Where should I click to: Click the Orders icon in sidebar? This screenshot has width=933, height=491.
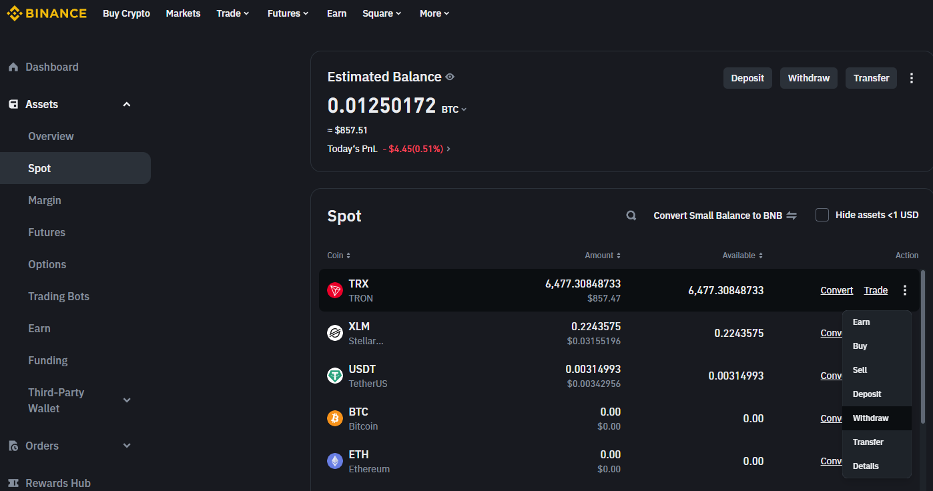click(x=13, y=446)
